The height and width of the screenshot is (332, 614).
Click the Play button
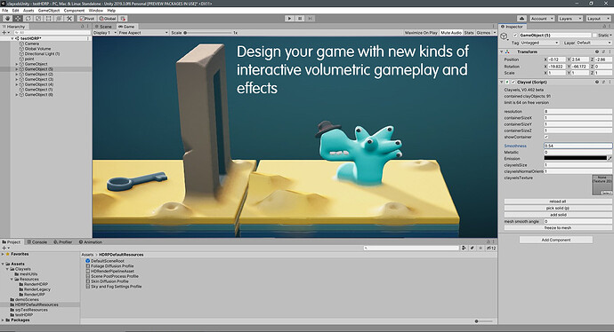(289, 19)
